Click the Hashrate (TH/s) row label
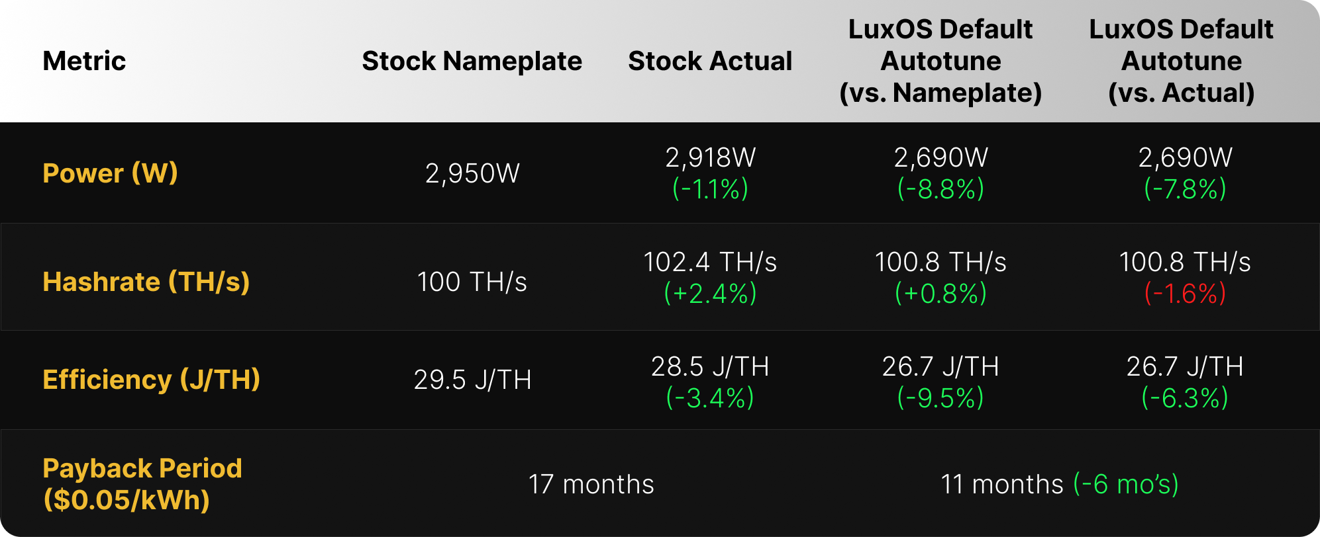This screenshot has width=1320, height=537. click(x=146, y=282)
